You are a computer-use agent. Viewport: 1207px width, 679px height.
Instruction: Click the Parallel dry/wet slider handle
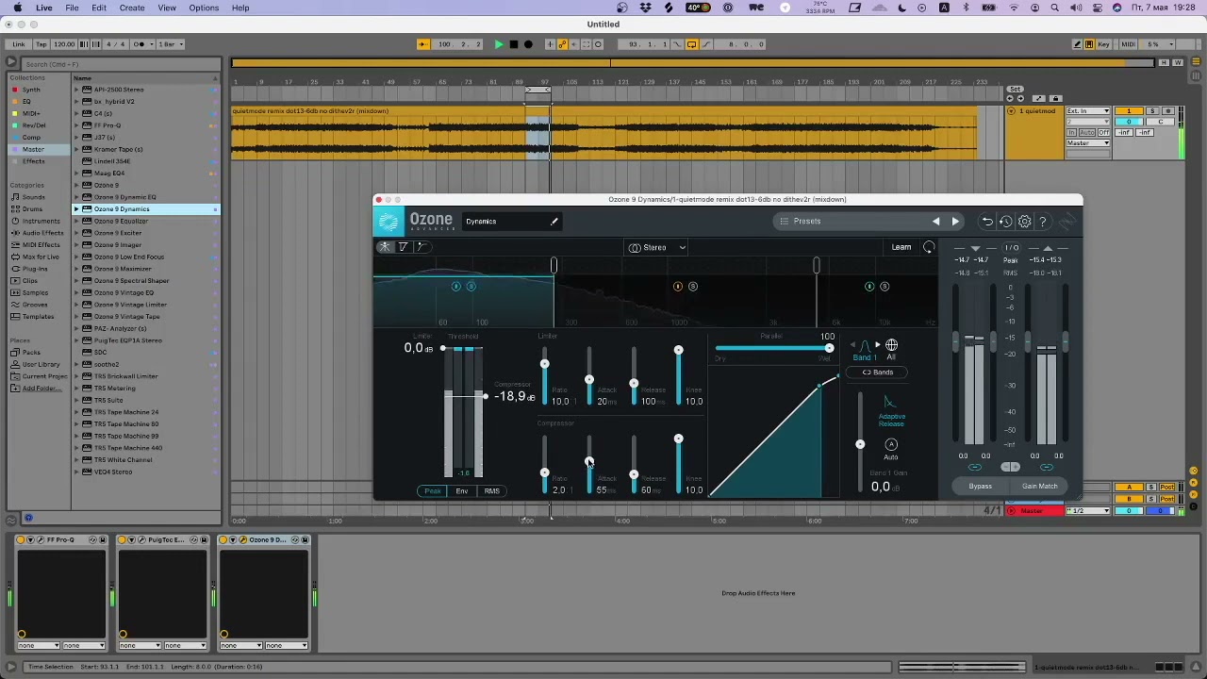pos(829,349)
